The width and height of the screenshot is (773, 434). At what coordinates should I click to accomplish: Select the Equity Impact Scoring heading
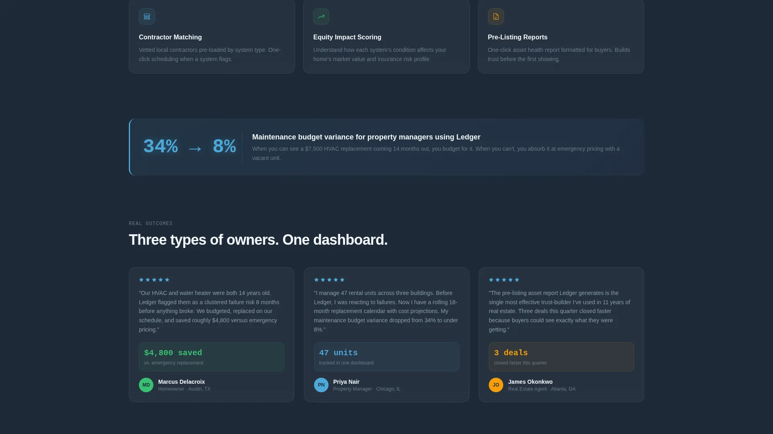[347, 37]
